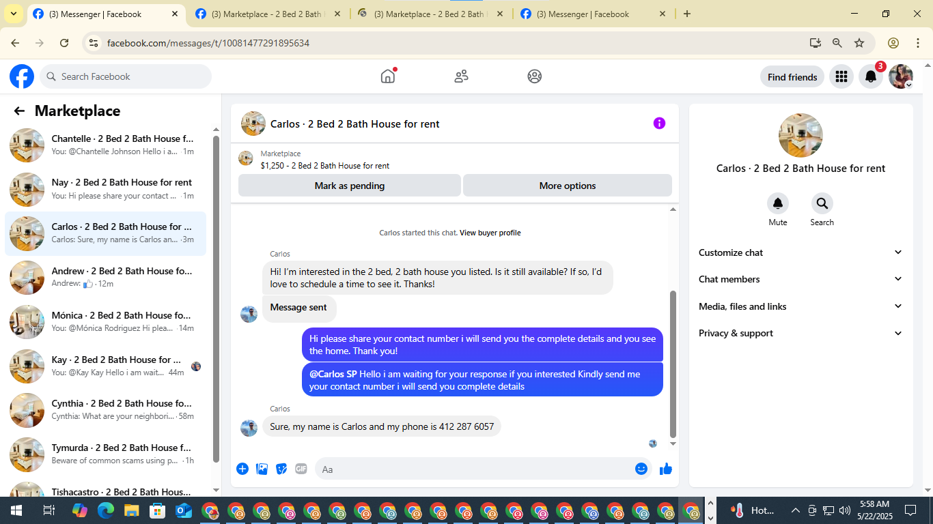Open the Chantelle conversation

tap(106, 145)
